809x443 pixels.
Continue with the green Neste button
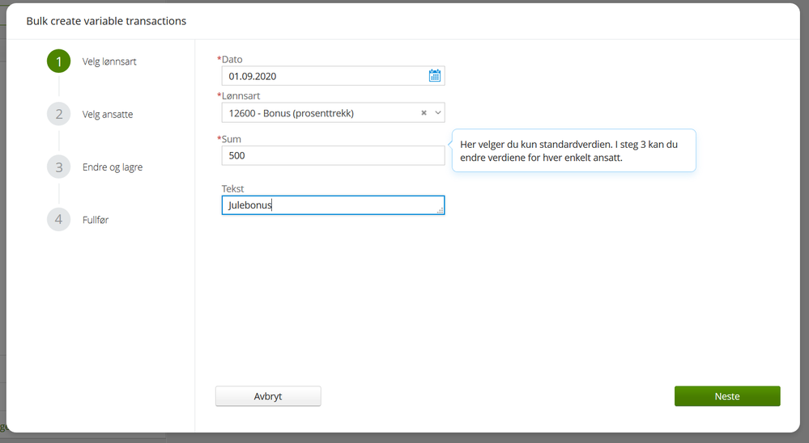click(x=726, y=396)
